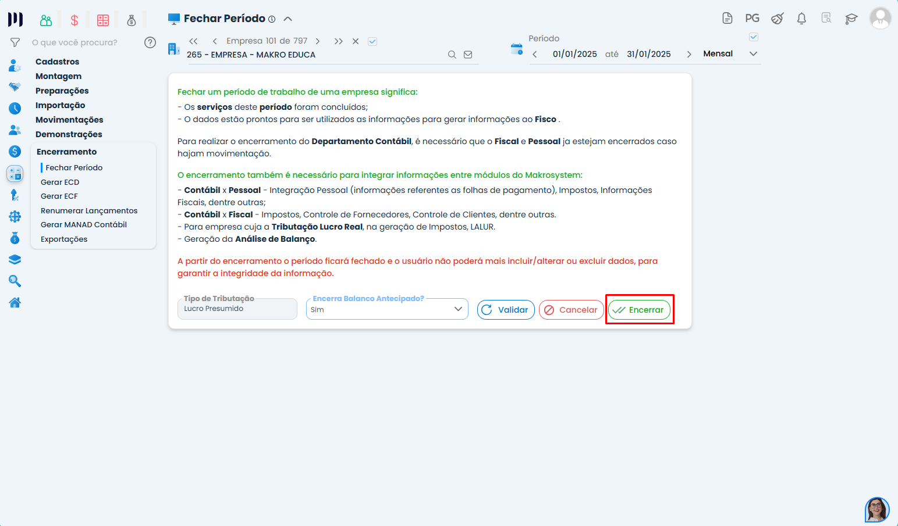Go to previous company arrow
898x526 pixels.
pos(215,41)
